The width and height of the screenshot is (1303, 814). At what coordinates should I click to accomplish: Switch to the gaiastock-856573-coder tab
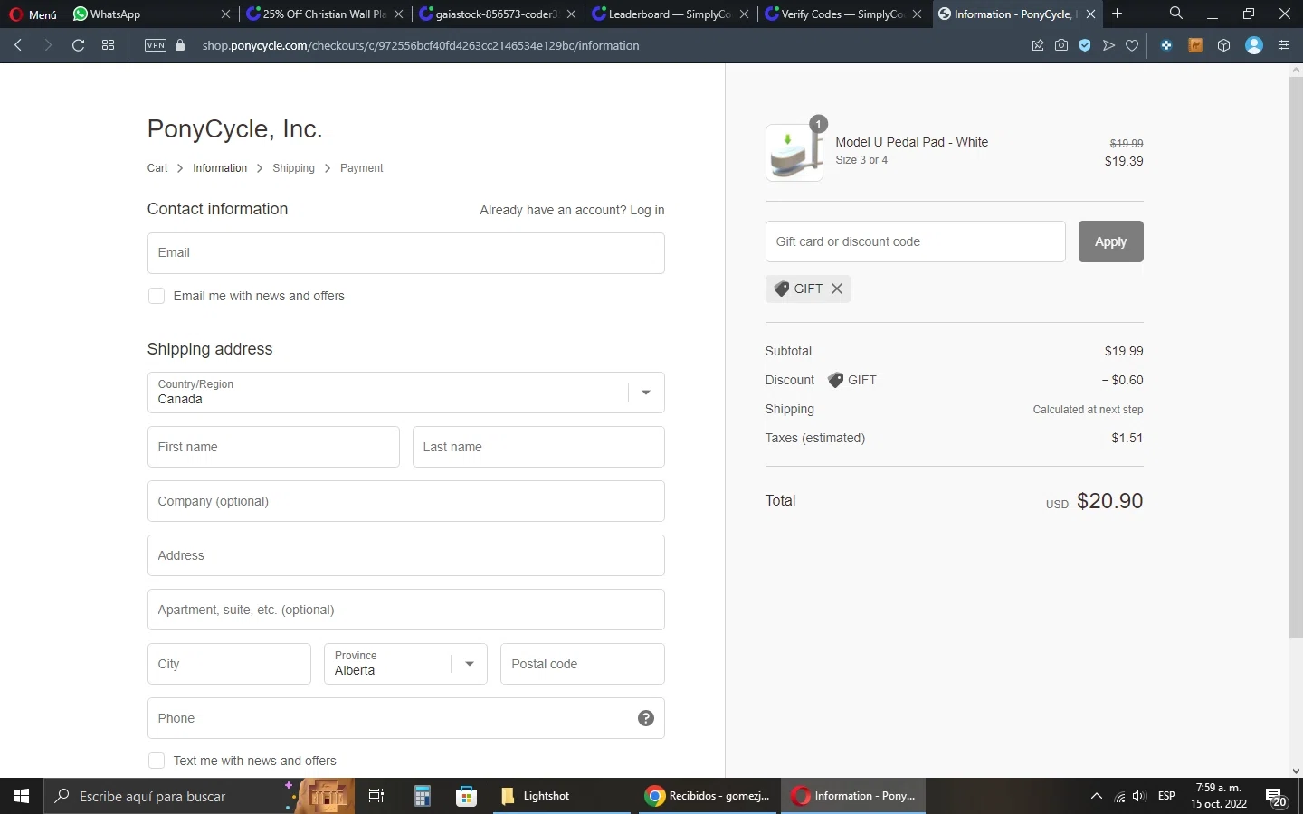click(495, 14)
